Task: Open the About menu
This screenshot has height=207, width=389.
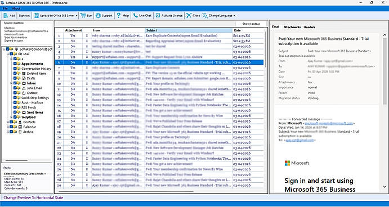Action: click(x=16, y=8)
